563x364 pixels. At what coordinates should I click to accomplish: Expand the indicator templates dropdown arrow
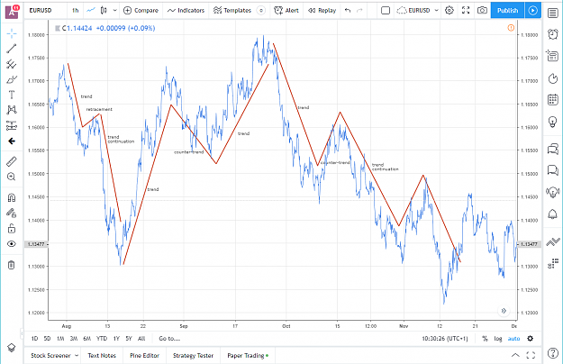tap(261, 11)
